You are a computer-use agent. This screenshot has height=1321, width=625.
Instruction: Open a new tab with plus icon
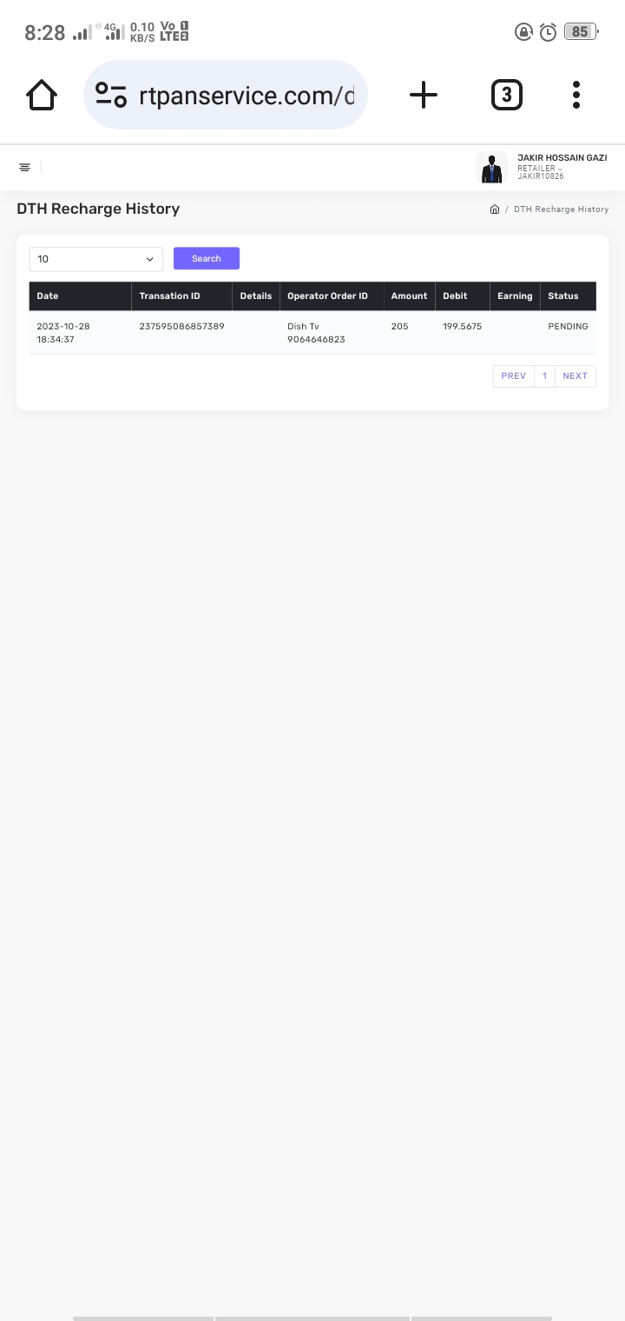pyautogui.click(x=424, y=95)
